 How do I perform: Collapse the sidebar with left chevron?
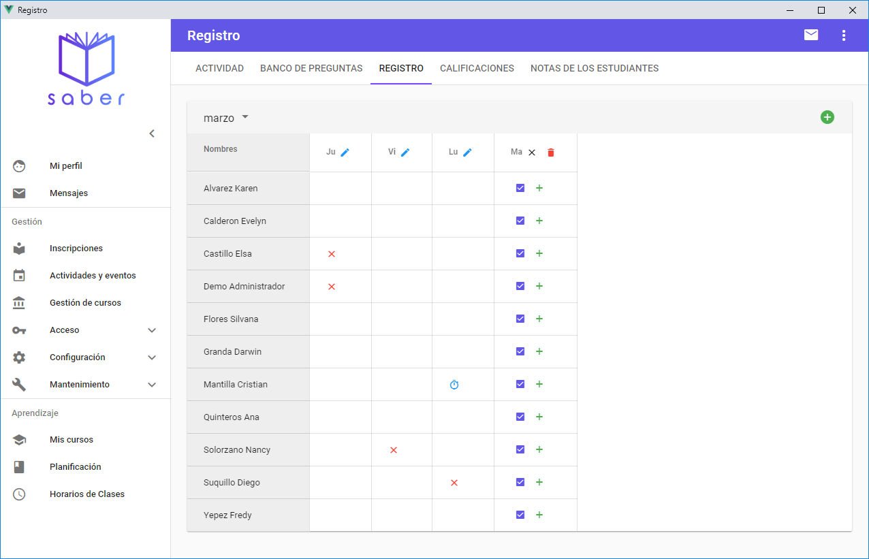(152, 133)
